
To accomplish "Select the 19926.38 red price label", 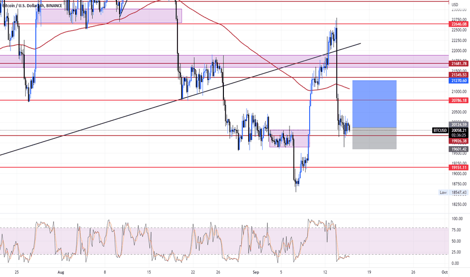I will click(x=458, y=141).
